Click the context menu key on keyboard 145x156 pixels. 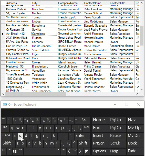(x=87, y=151)
